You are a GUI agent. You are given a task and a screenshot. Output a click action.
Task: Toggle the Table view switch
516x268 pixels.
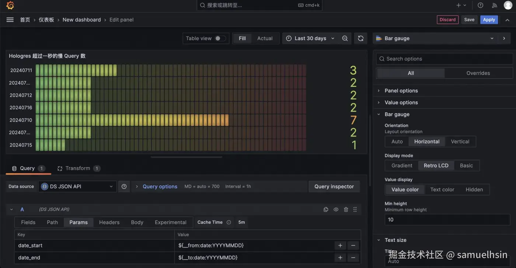220,38
